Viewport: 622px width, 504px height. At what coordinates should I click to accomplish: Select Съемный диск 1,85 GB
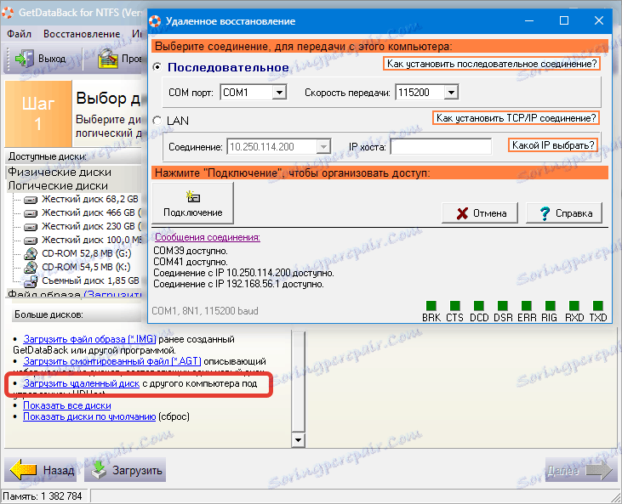(90, 280)
